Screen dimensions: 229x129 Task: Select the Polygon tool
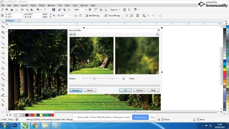3,62
